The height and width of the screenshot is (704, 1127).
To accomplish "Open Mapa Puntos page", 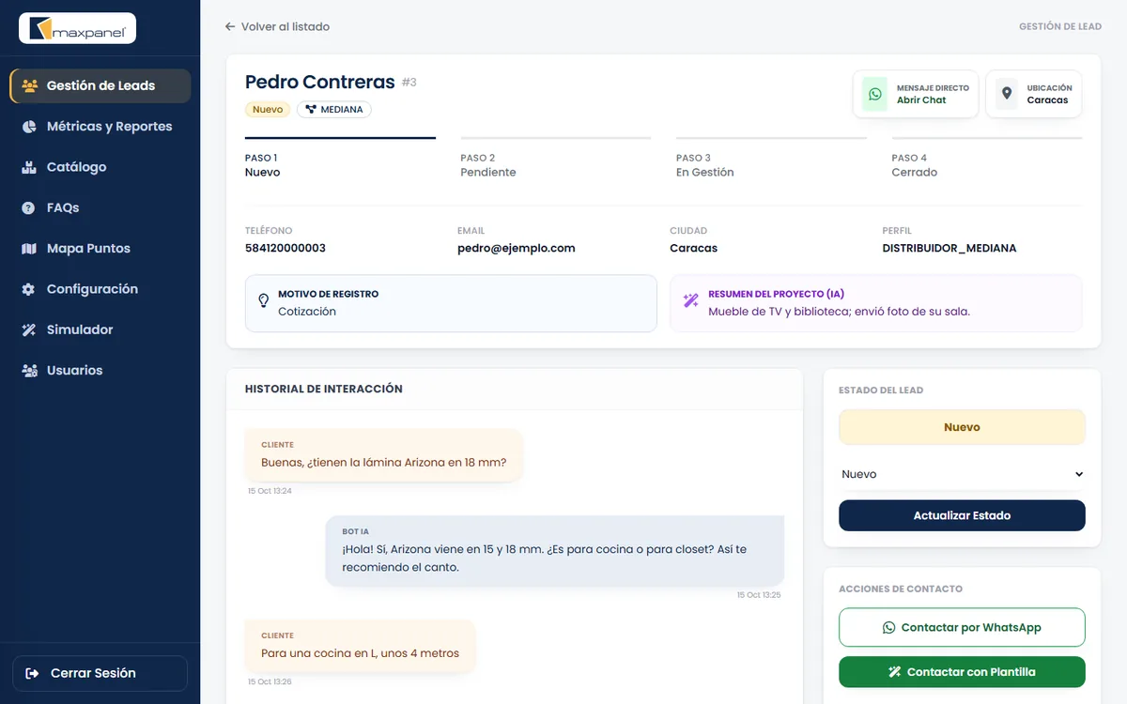I will click(x=100, y=249).
